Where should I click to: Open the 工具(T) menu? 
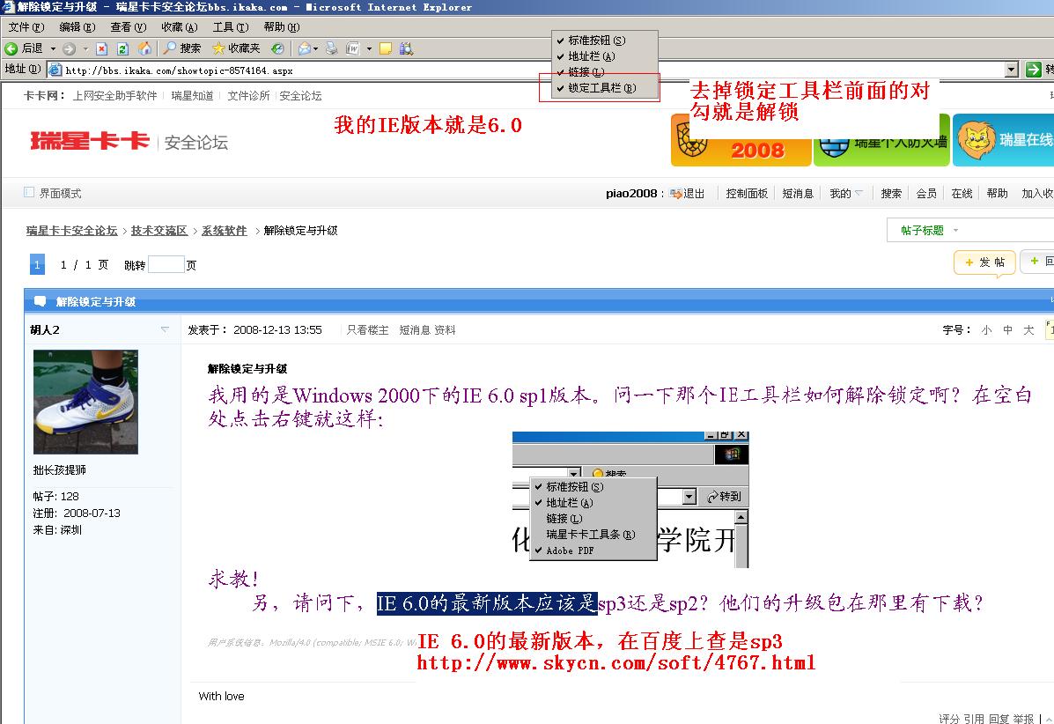click(231, 27)
